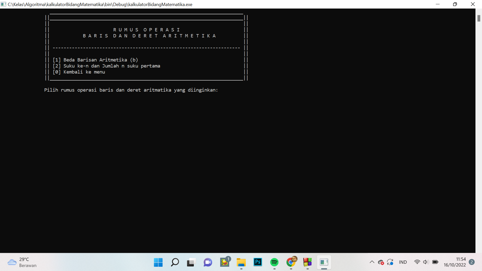Launch Spotify from the taskbar
This screenshot has width=482, height=271.
click(275, 262)
